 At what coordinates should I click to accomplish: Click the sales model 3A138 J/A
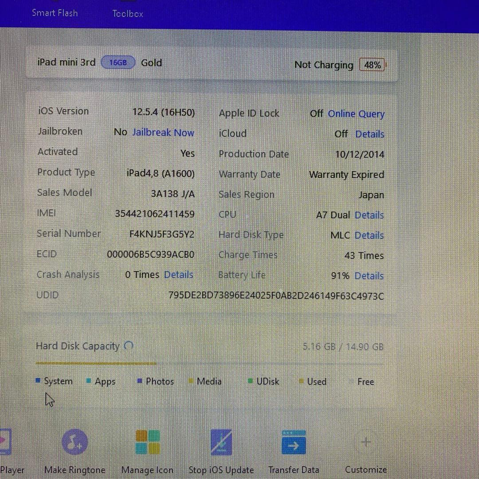click(173, 194)
